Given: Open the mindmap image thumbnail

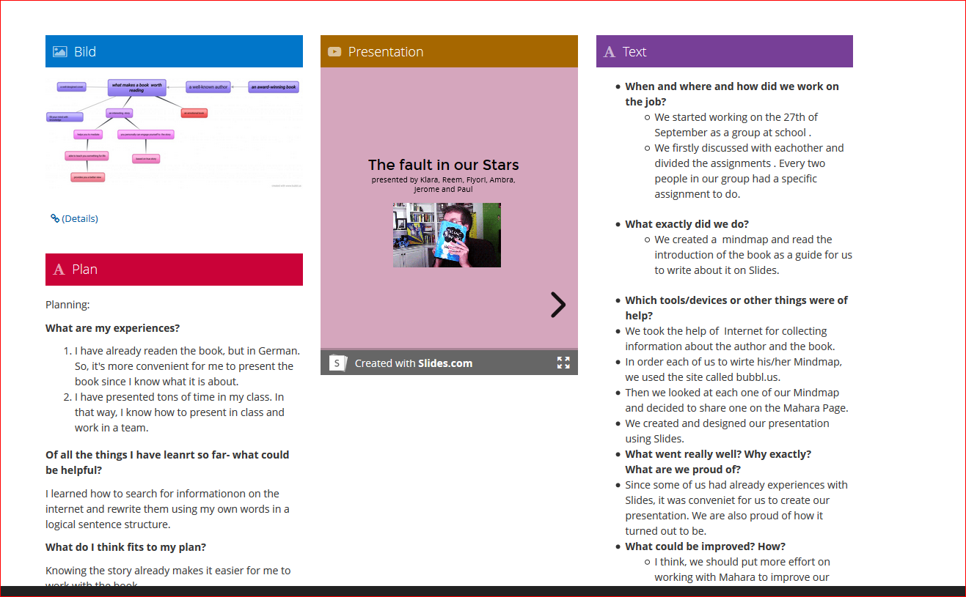Looking at the screenshot, I should [174, 132].
